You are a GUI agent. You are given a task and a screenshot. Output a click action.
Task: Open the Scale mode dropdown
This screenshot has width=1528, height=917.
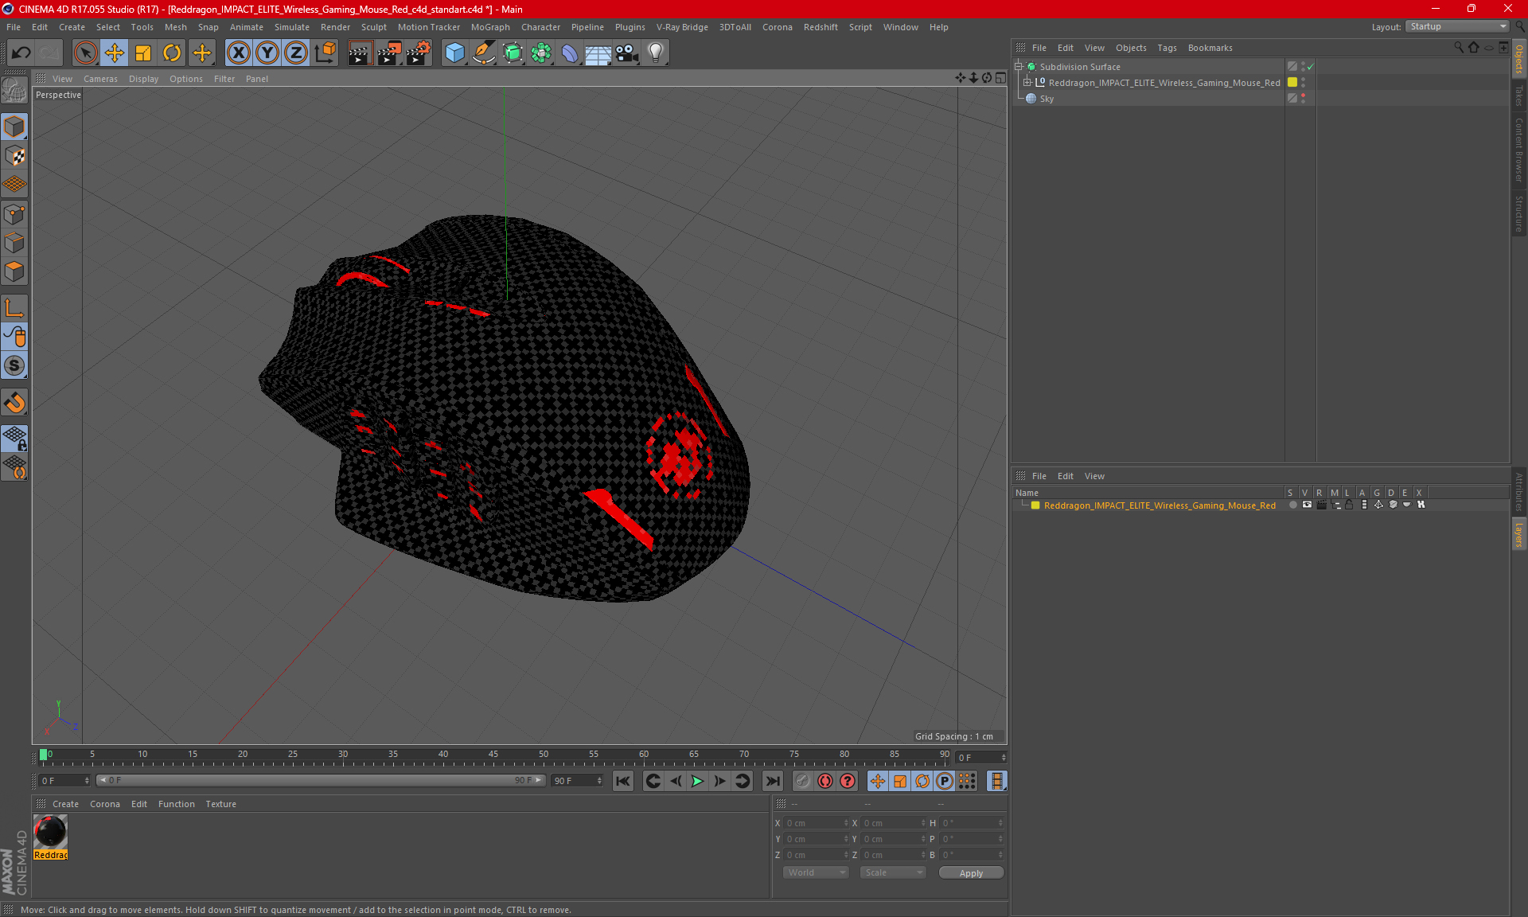[x=893, y=872]
